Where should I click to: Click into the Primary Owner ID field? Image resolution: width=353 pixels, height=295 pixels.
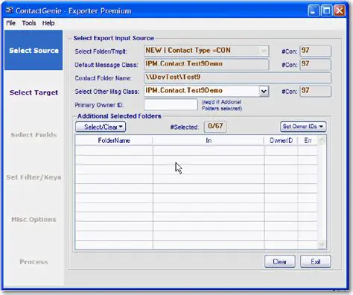click(171, 104)
